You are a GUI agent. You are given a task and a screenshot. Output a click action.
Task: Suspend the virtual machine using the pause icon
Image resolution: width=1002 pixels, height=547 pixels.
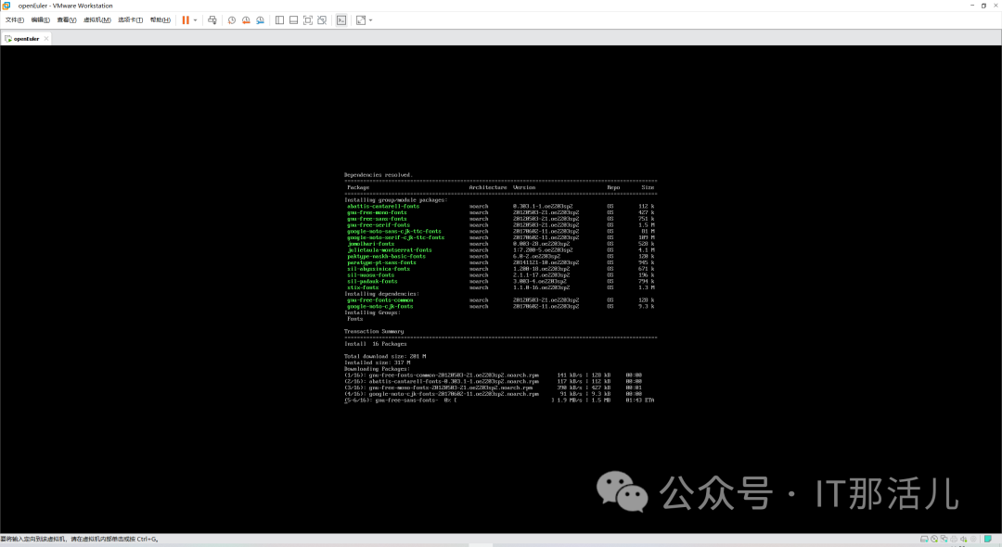tap(186, 19)
